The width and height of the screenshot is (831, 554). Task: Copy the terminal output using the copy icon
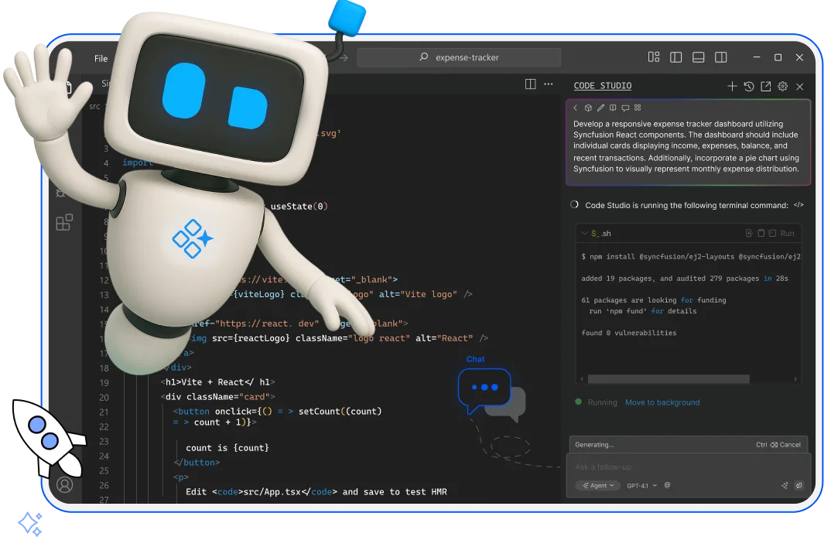click(761, 233)
